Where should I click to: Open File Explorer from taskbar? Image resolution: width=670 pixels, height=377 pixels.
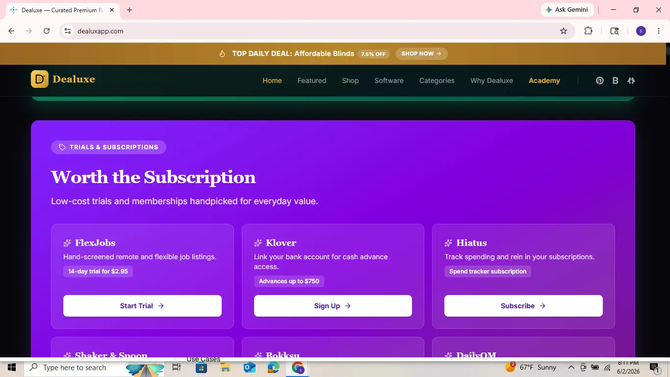click(225, 367)
